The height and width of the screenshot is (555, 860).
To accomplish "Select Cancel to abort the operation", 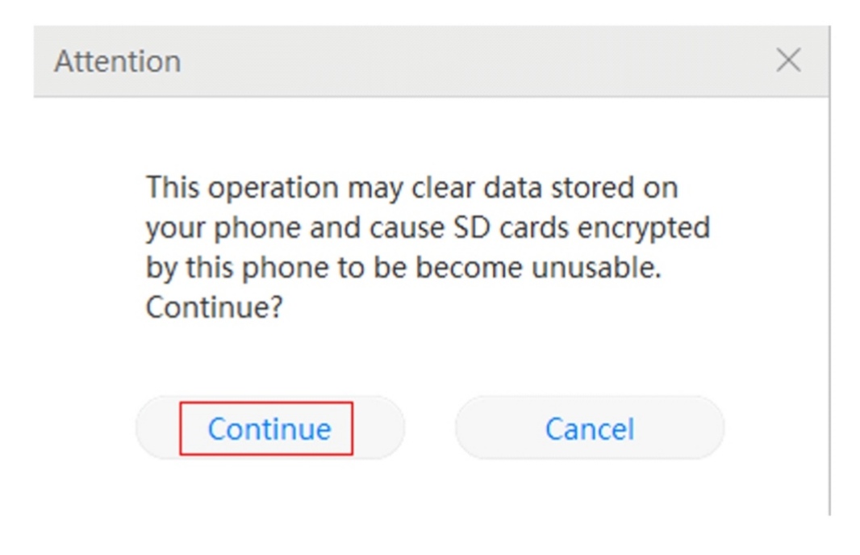I will pos(588,429).
